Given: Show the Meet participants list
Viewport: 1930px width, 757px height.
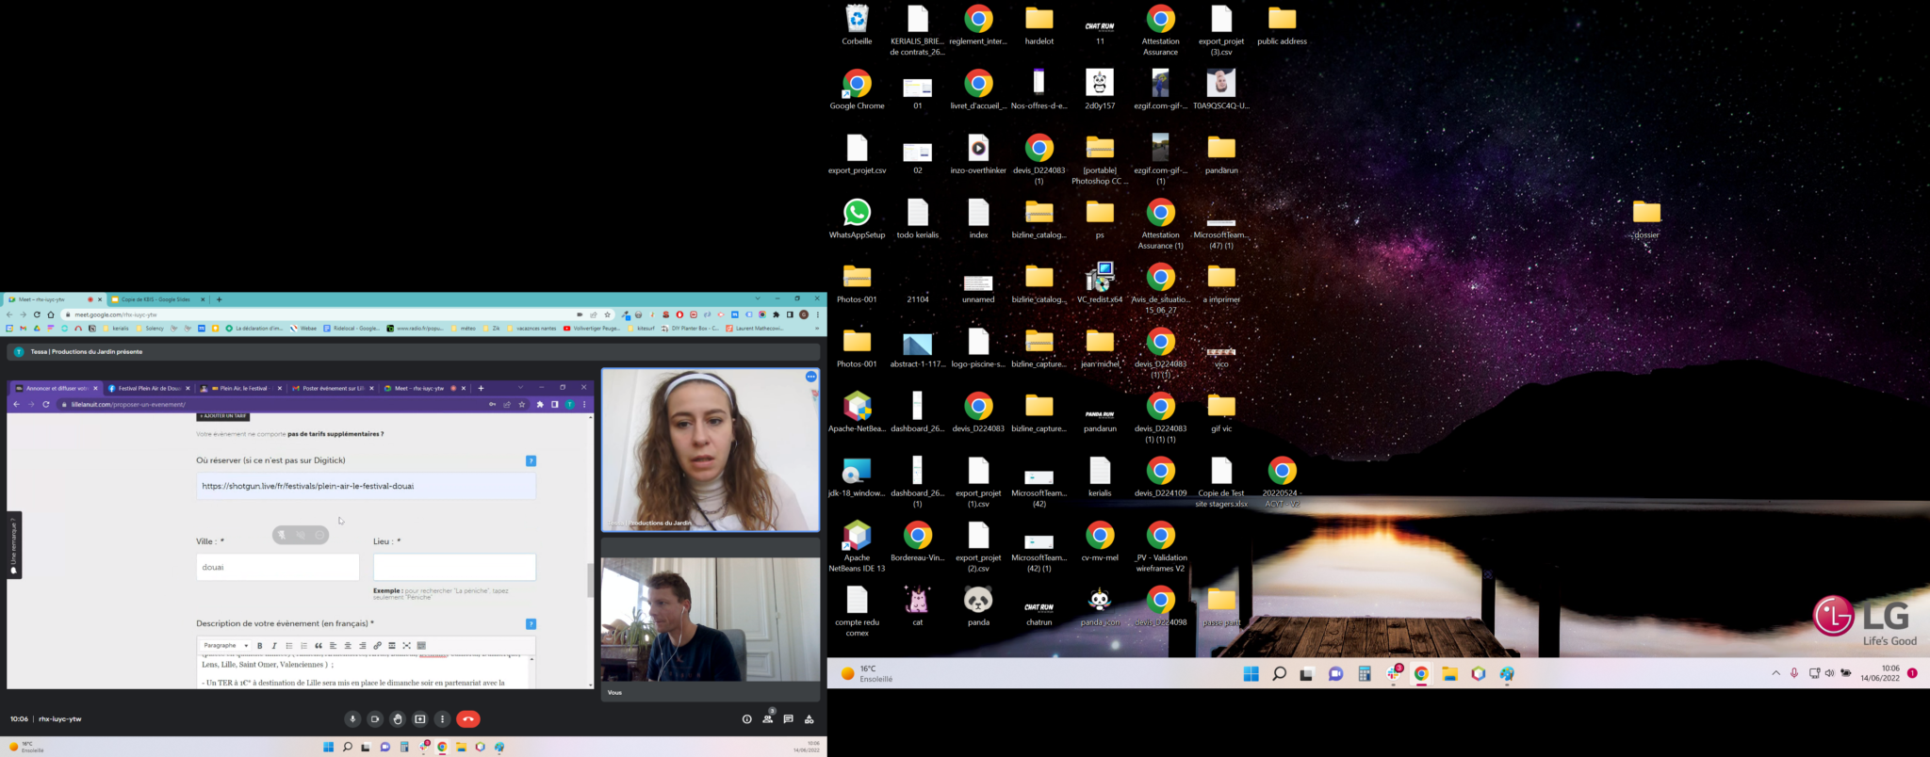Looking at the screenshot, I should point(767,719).
